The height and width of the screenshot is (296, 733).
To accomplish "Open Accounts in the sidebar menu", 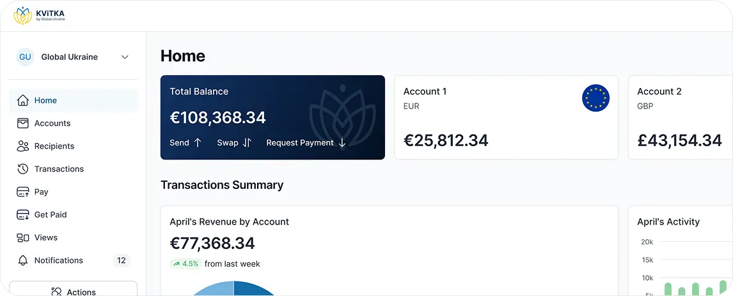I will coord(52,123).
